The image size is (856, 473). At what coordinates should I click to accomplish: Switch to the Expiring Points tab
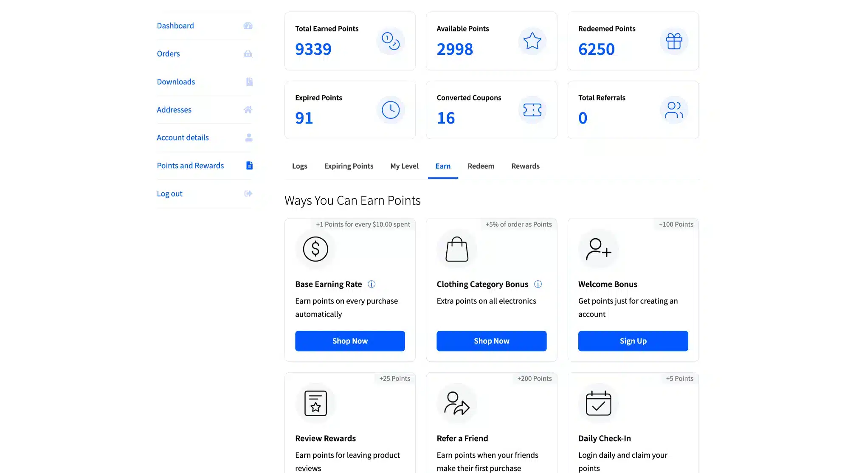[349, 166]
